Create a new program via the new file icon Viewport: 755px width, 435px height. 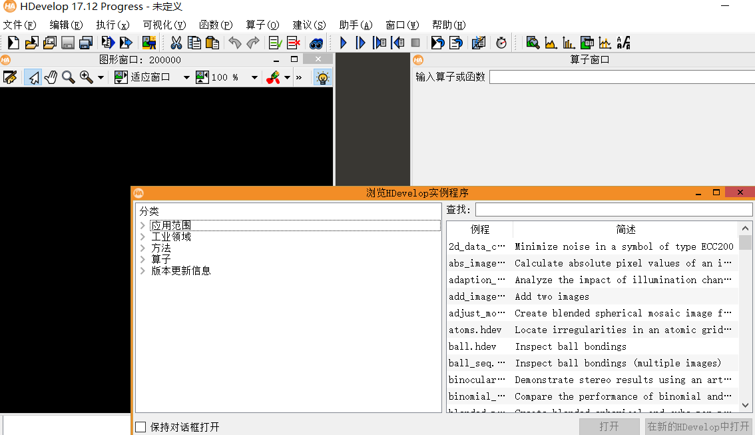(x=12, y=43)
